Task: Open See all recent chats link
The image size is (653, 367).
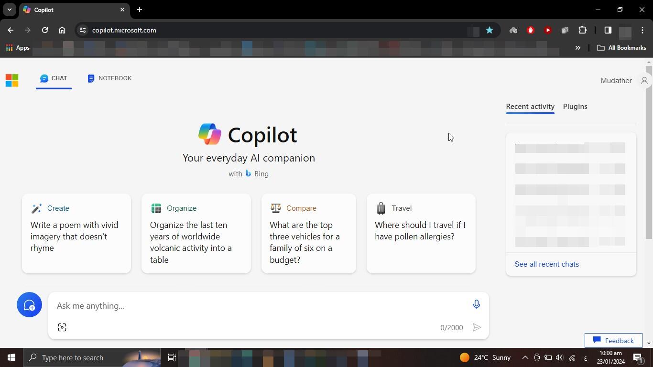Action: 546,264
